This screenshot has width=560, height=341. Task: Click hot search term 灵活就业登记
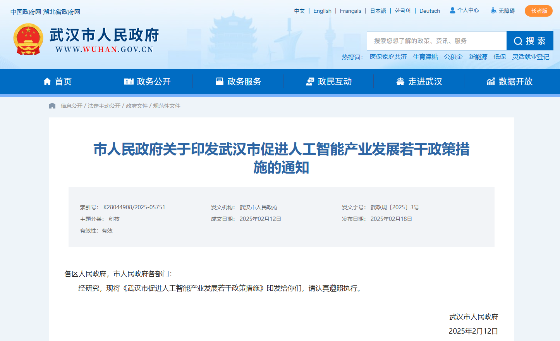coord(531,57)
